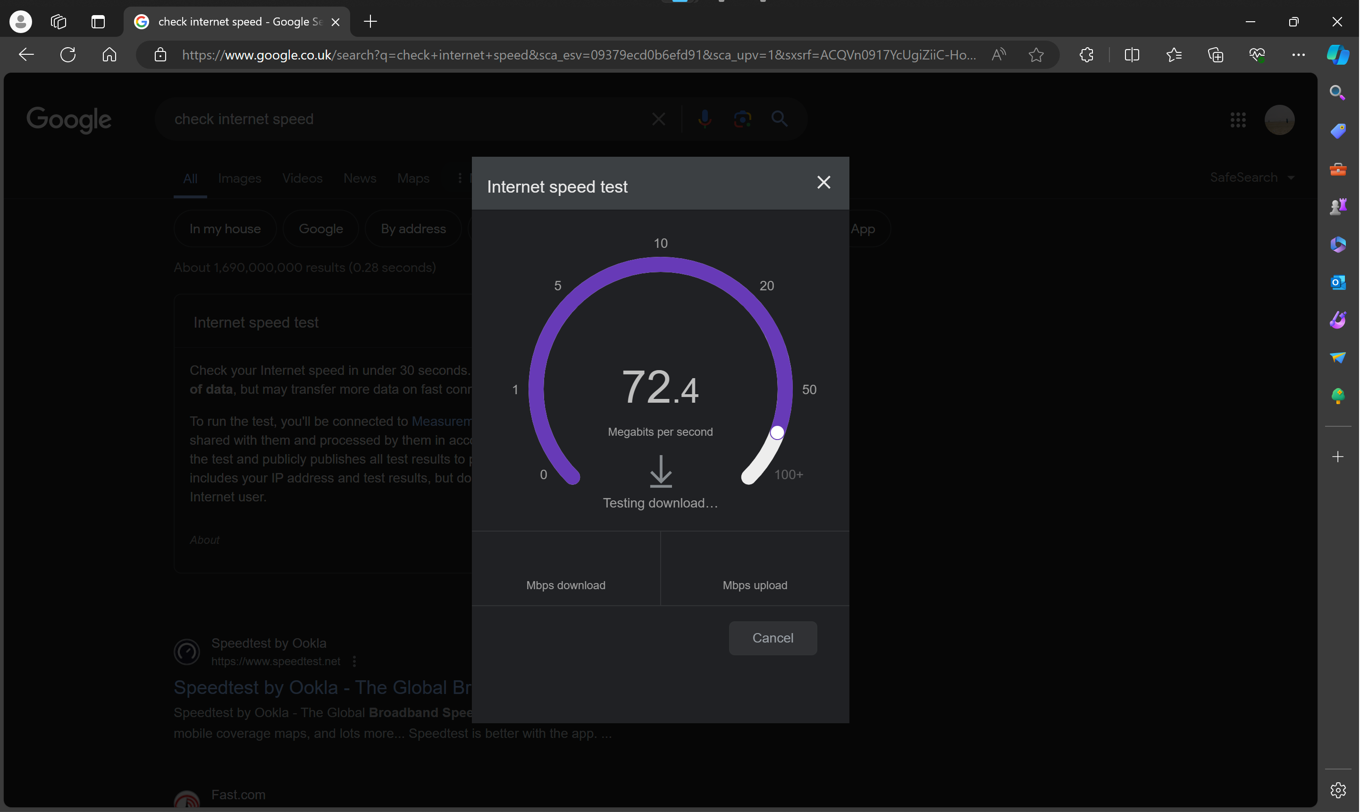Toggle split screen view
This screenshot has width=1360, height=812.
click(1132, 55)
